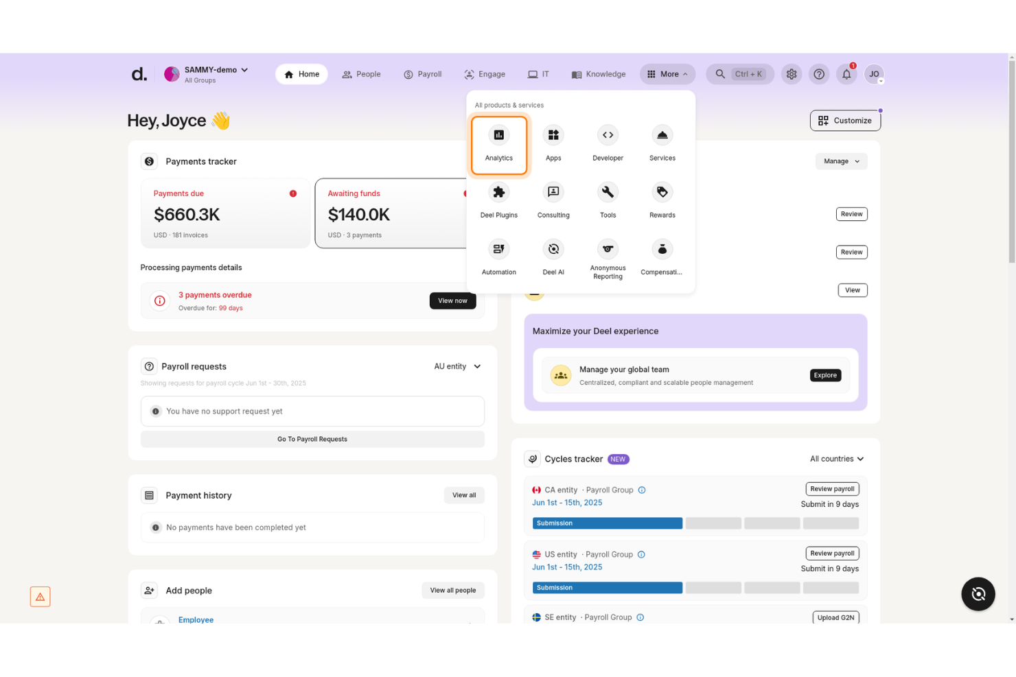1016x677 pixels.
Task: Click the floating Deel AI assistant button
Action: [x=978, y=594]
